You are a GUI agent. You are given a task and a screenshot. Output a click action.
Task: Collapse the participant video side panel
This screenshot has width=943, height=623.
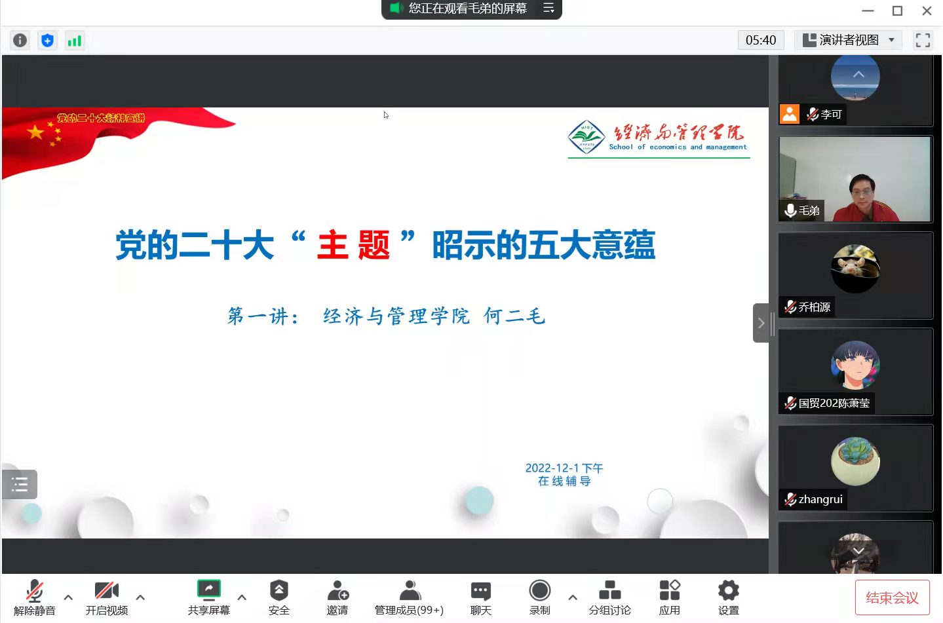(760, 323)
